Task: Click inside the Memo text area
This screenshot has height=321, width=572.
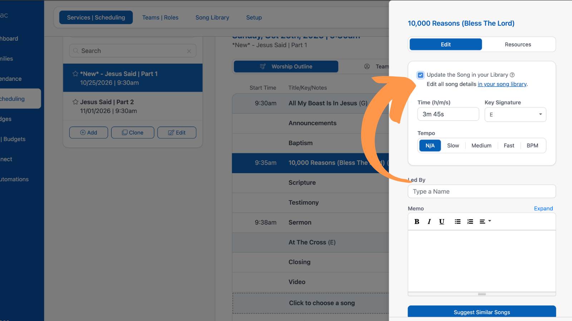Action: [482, 261]
